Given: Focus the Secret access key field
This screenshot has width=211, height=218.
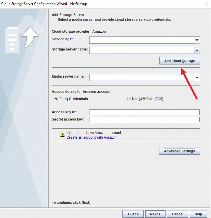Looking at the screenshot, I should [x=144, y=119].
